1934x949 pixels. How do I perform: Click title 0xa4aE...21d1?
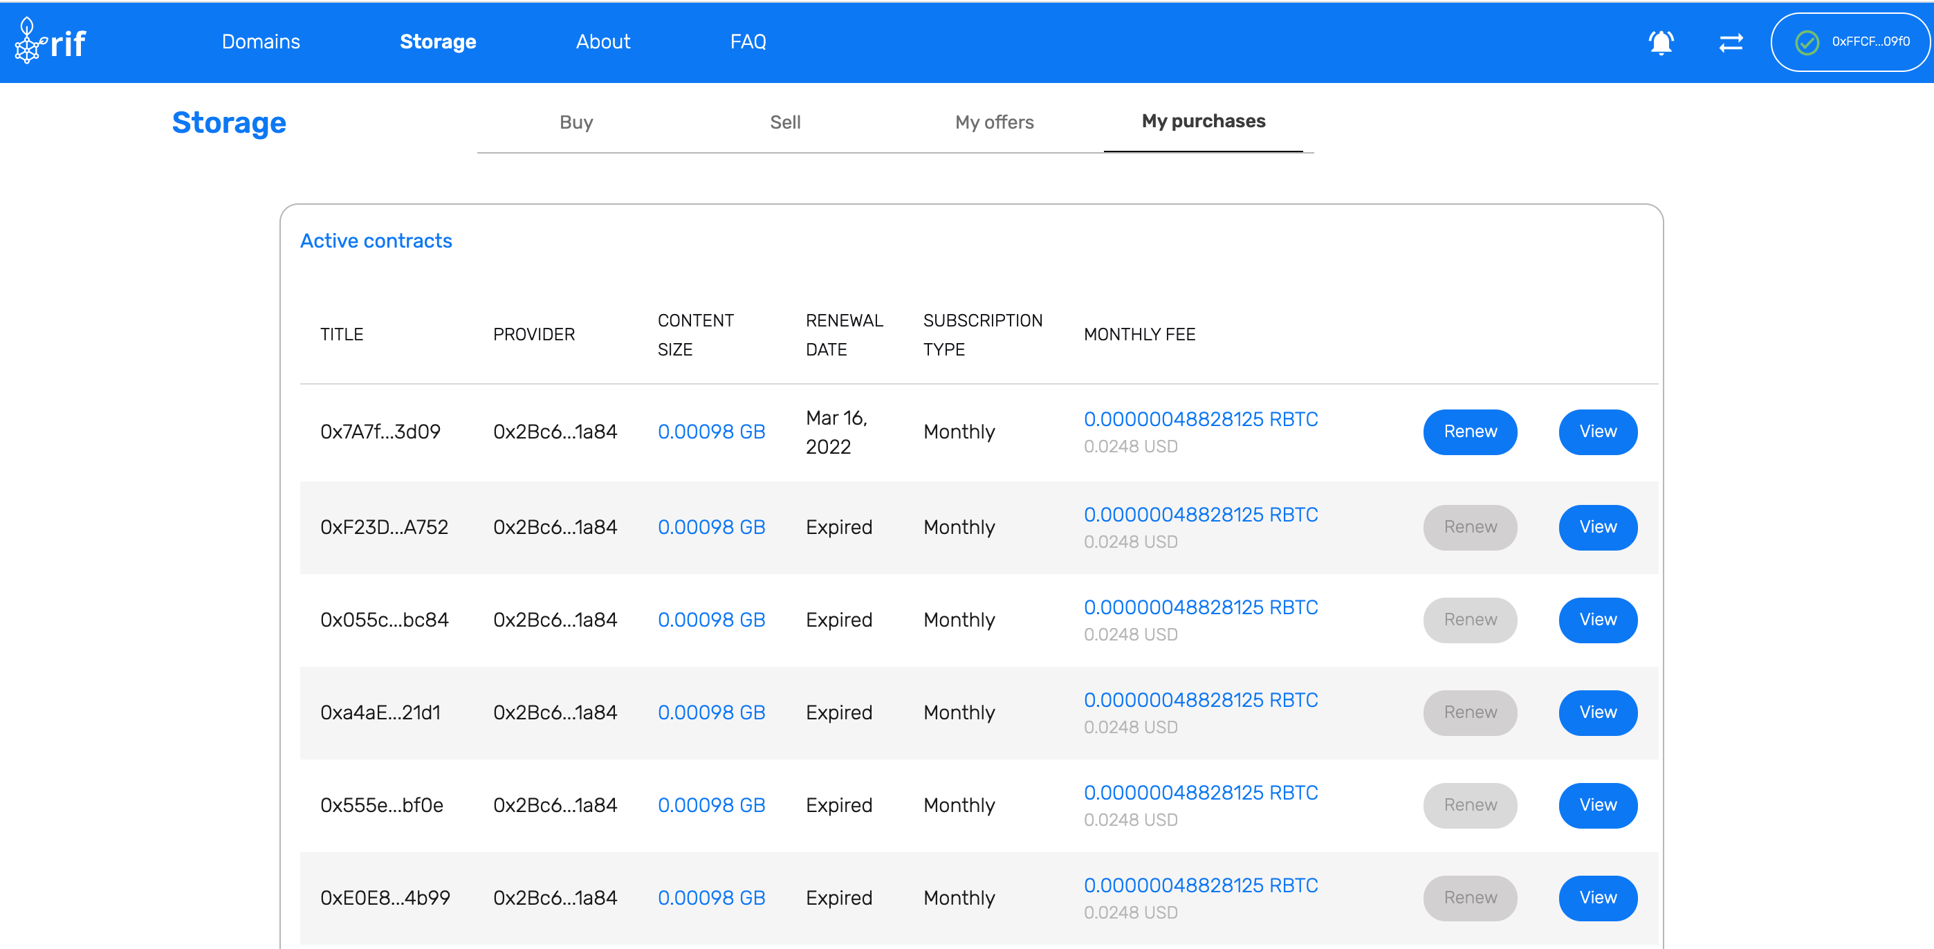(380, 712)
